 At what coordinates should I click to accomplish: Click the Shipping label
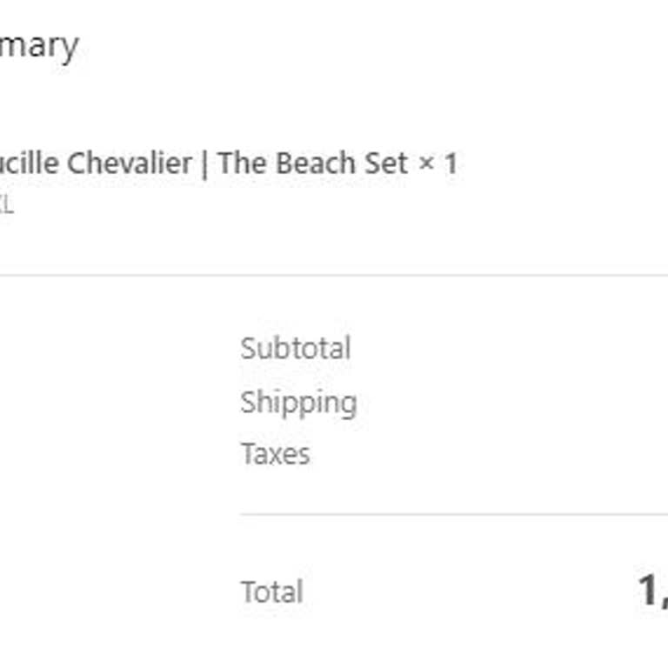(x=298, y=402)
